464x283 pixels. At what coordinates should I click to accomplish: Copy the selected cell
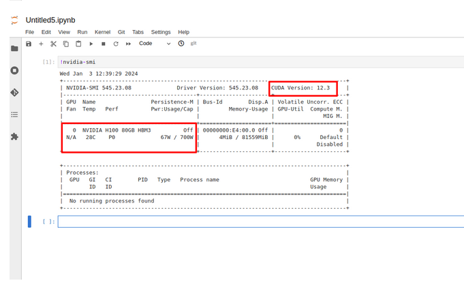coord(66,44)
